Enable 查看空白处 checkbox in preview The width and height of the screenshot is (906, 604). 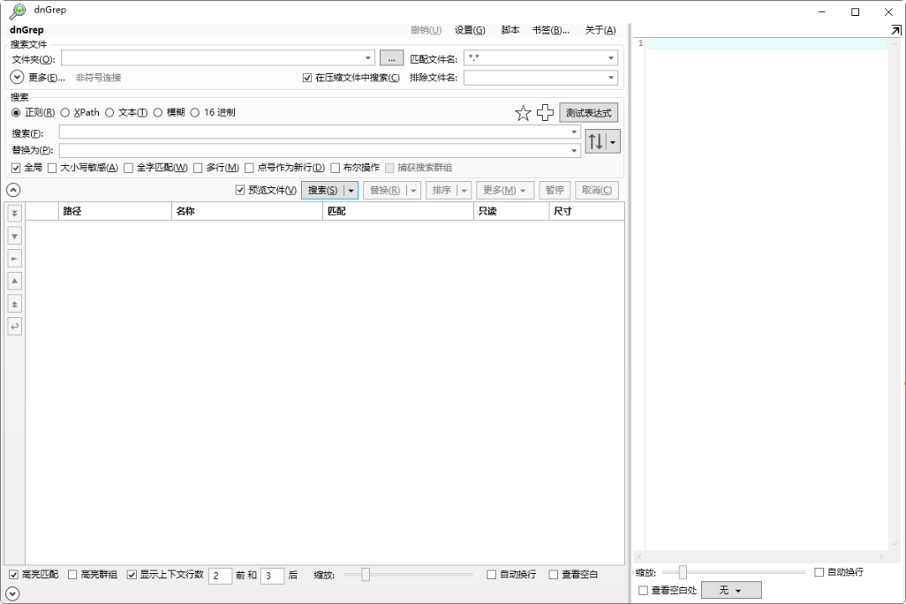(643, 590)
